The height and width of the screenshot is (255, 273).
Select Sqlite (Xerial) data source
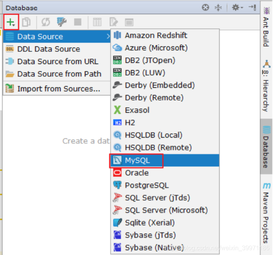coord(165,223)
